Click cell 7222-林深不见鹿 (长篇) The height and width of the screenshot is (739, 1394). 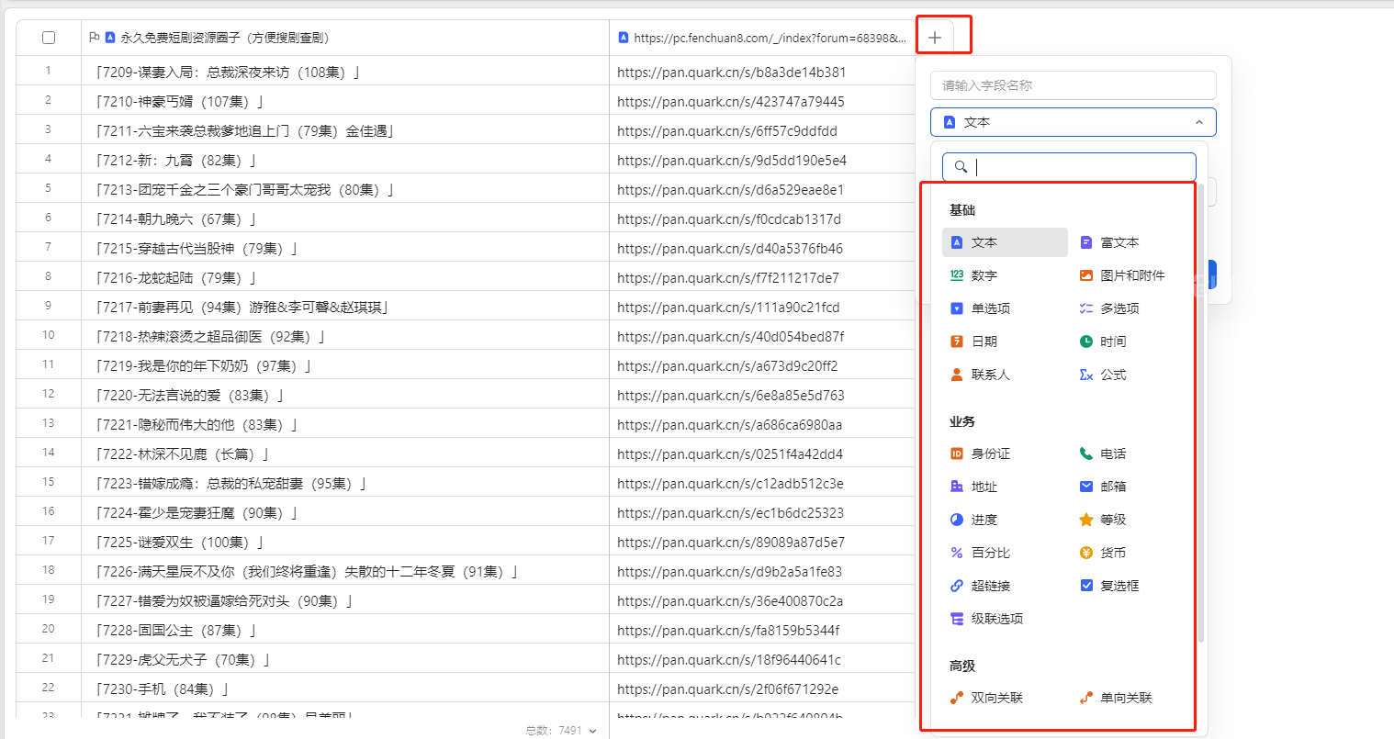(x=345, y=453)
